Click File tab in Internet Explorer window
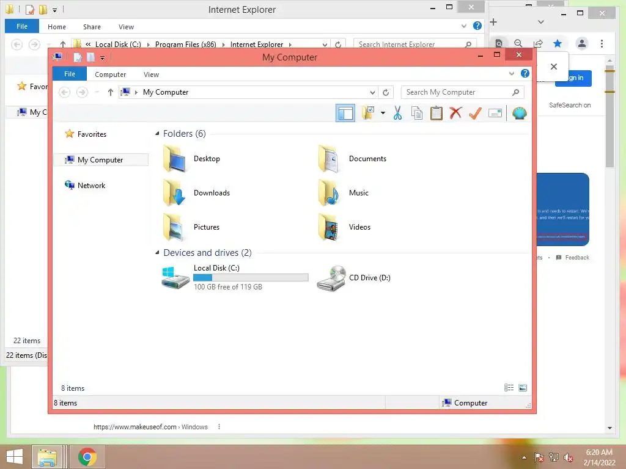The width and height of the screenshot is (626, 469). pyautogui.click(x=22, y=26)
